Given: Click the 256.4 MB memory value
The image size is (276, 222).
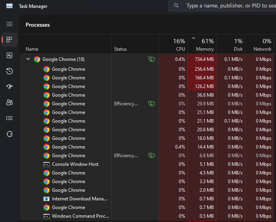Looking at the screenshot, I should coord(204,69).
